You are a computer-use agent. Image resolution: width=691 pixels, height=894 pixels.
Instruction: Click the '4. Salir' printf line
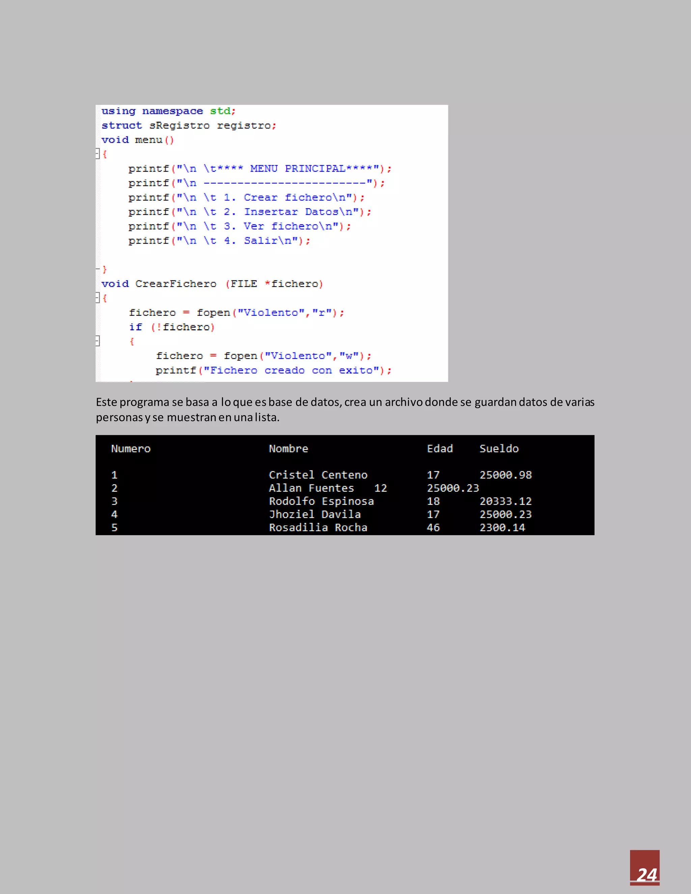click(219, 241)
